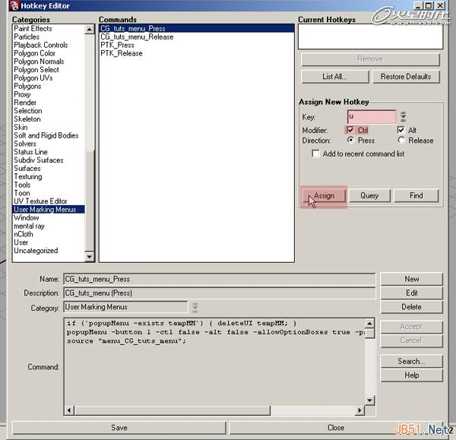Toggle the Alt modifier checkbox

401,130
